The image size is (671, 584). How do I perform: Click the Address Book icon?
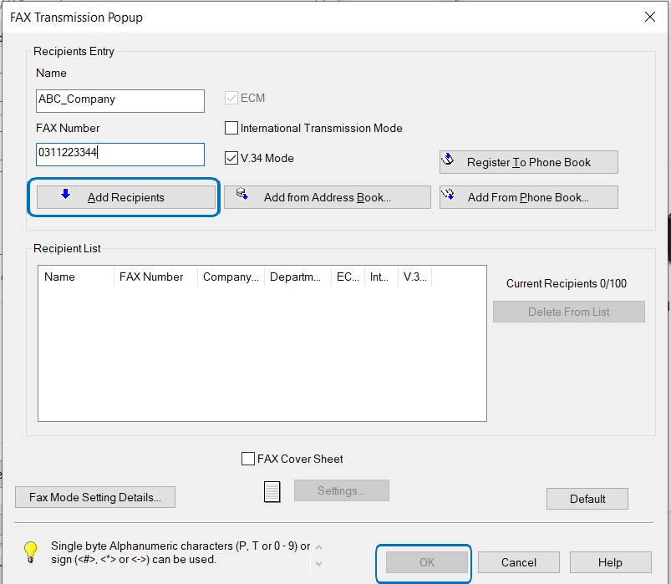[242, 195]
